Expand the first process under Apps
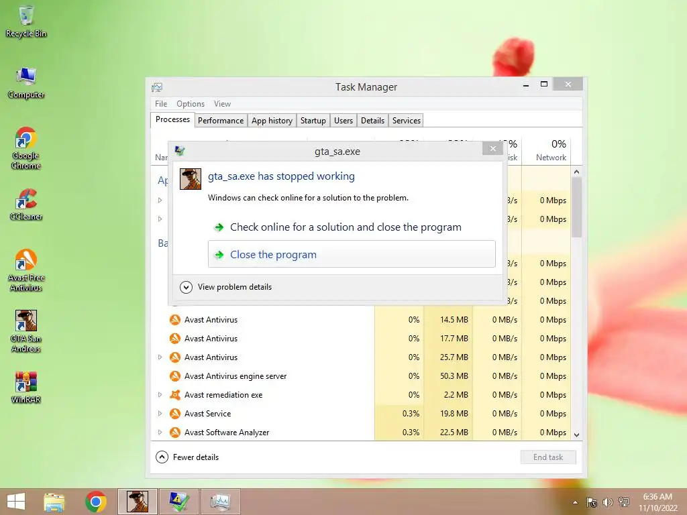This screenshot has width=687, height=515. click(160, 200)
